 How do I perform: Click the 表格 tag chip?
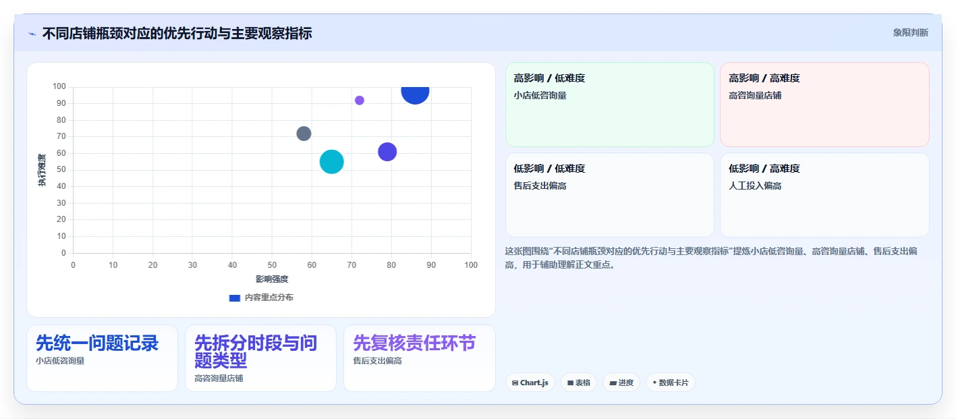[578, 383]
